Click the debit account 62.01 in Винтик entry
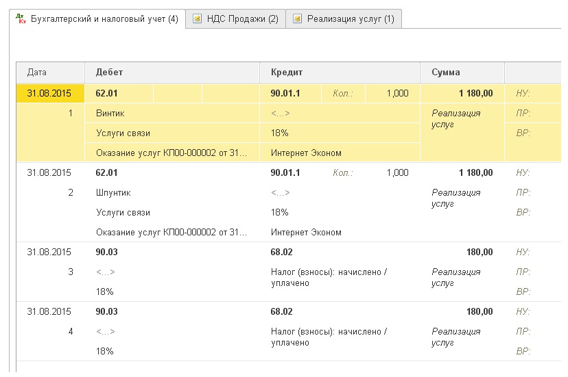This screenshot has height=377, width=568. coord(106,93)
